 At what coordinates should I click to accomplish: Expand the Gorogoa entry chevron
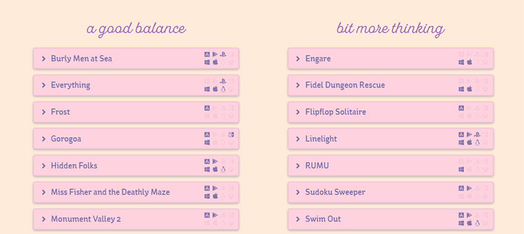(43, 139)
